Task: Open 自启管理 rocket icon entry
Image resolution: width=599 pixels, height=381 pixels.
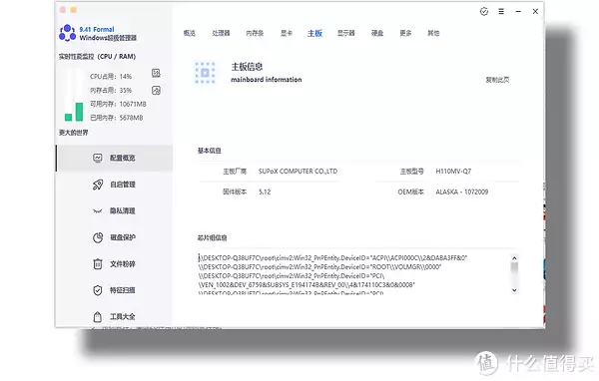Action: click(114, 185)
